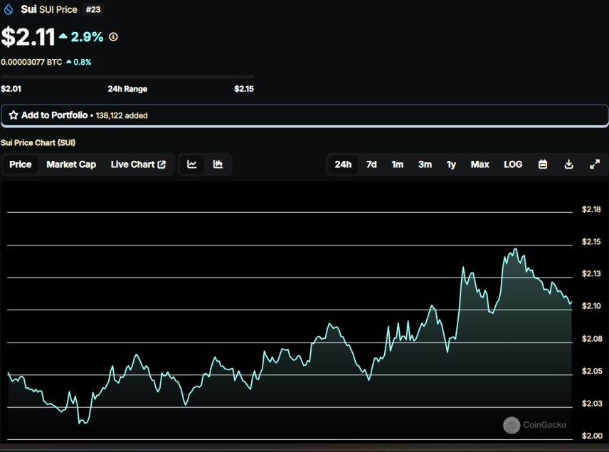Switch to the Market Cap tab

71,164
